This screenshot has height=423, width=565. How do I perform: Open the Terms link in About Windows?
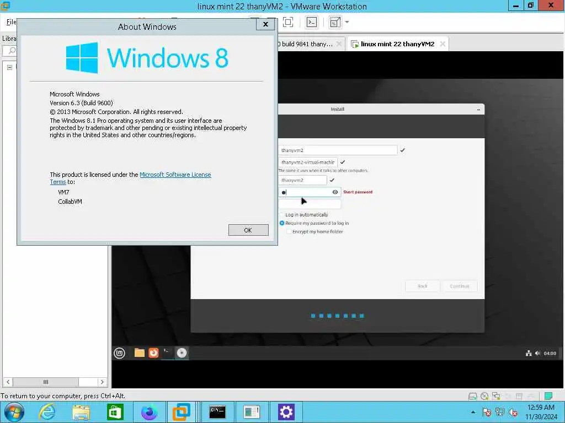(x=57, y=182)
